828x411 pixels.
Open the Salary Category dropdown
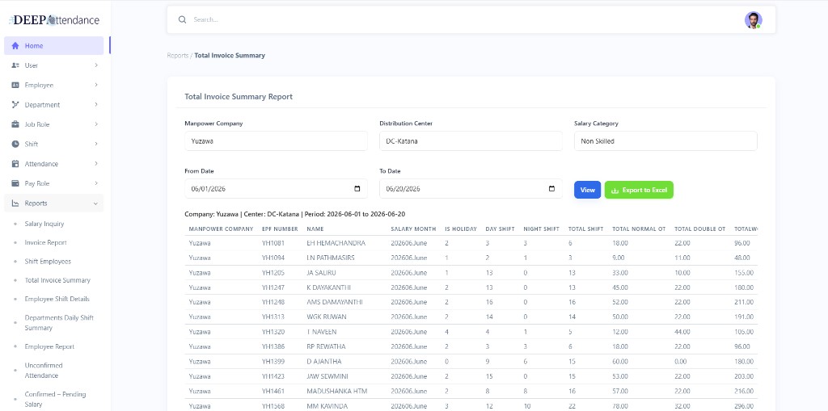click(665, 141)
